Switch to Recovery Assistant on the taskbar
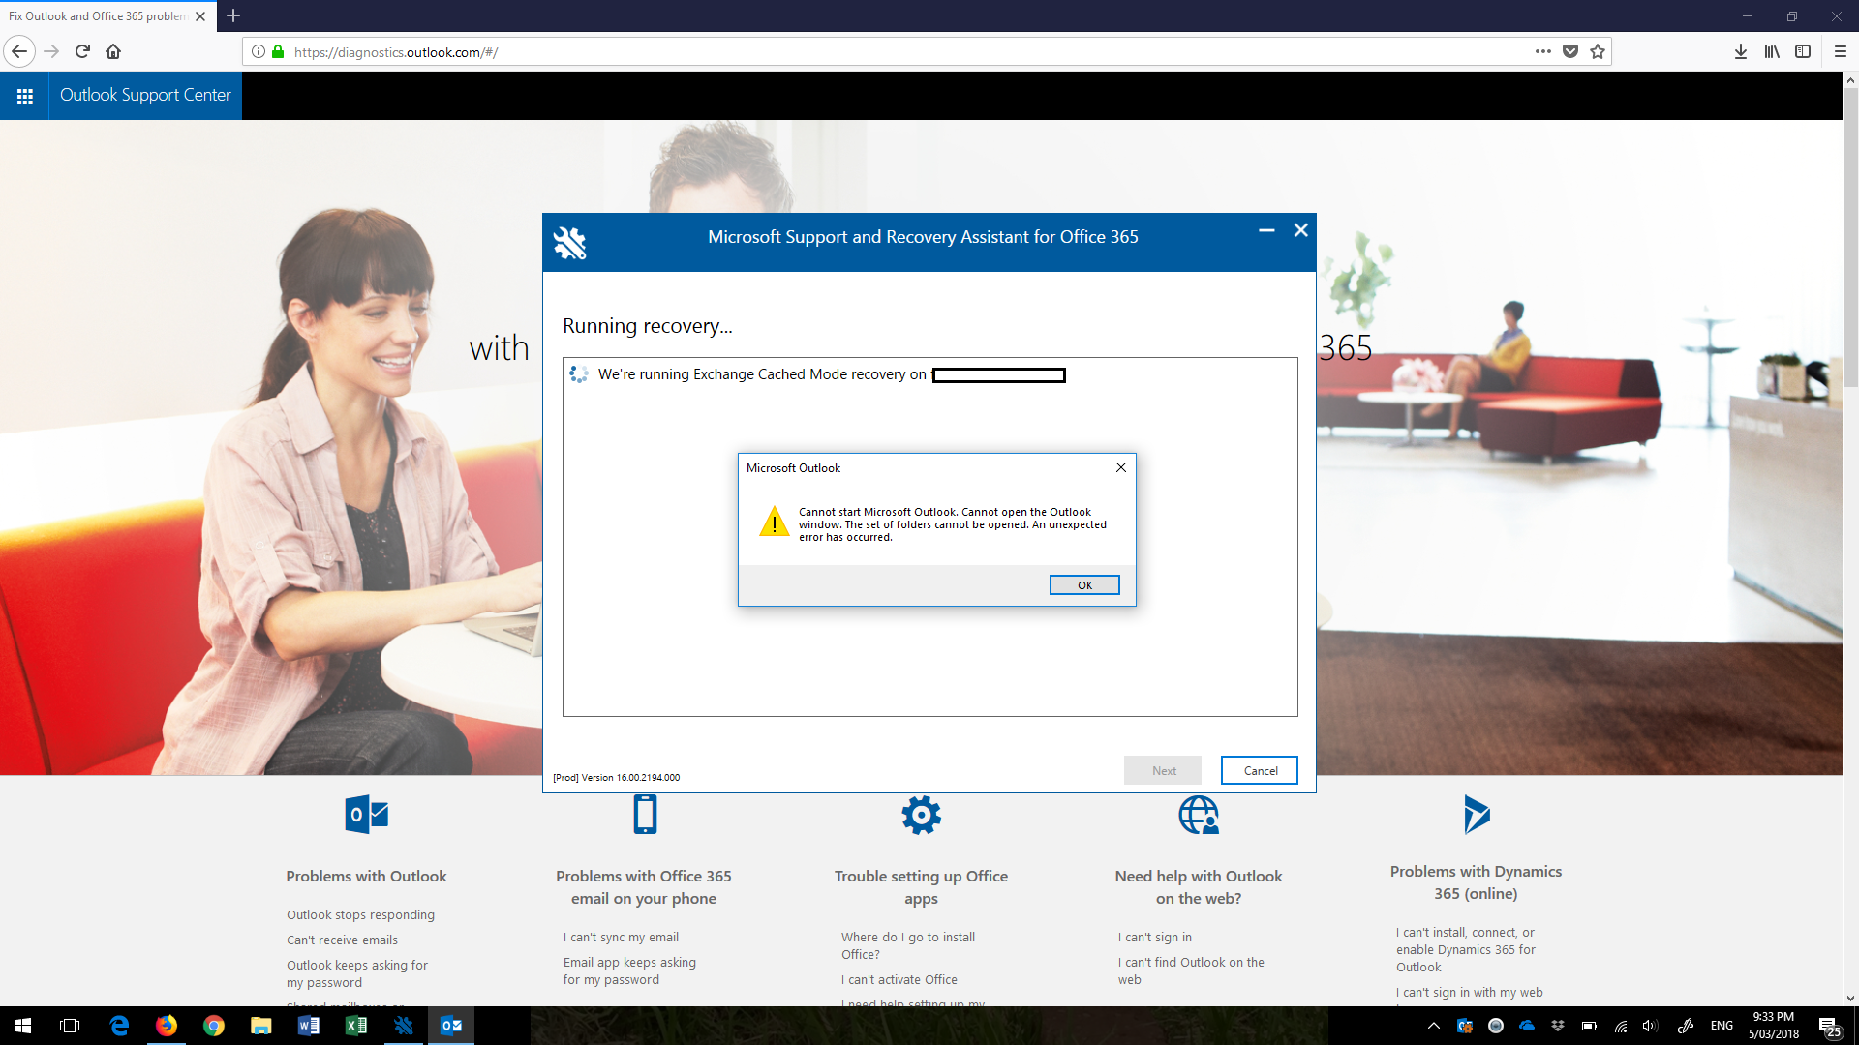The width and height of the screenshot is (1859, 1045). (404, 1026)
